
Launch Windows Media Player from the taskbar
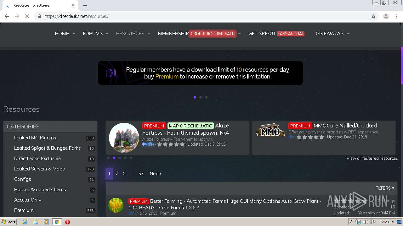[46, 222]
